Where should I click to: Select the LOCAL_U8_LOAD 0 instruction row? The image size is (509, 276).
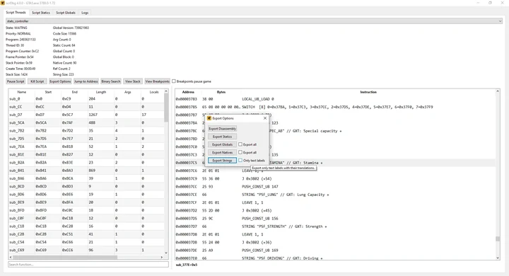(x=335, y=99)
